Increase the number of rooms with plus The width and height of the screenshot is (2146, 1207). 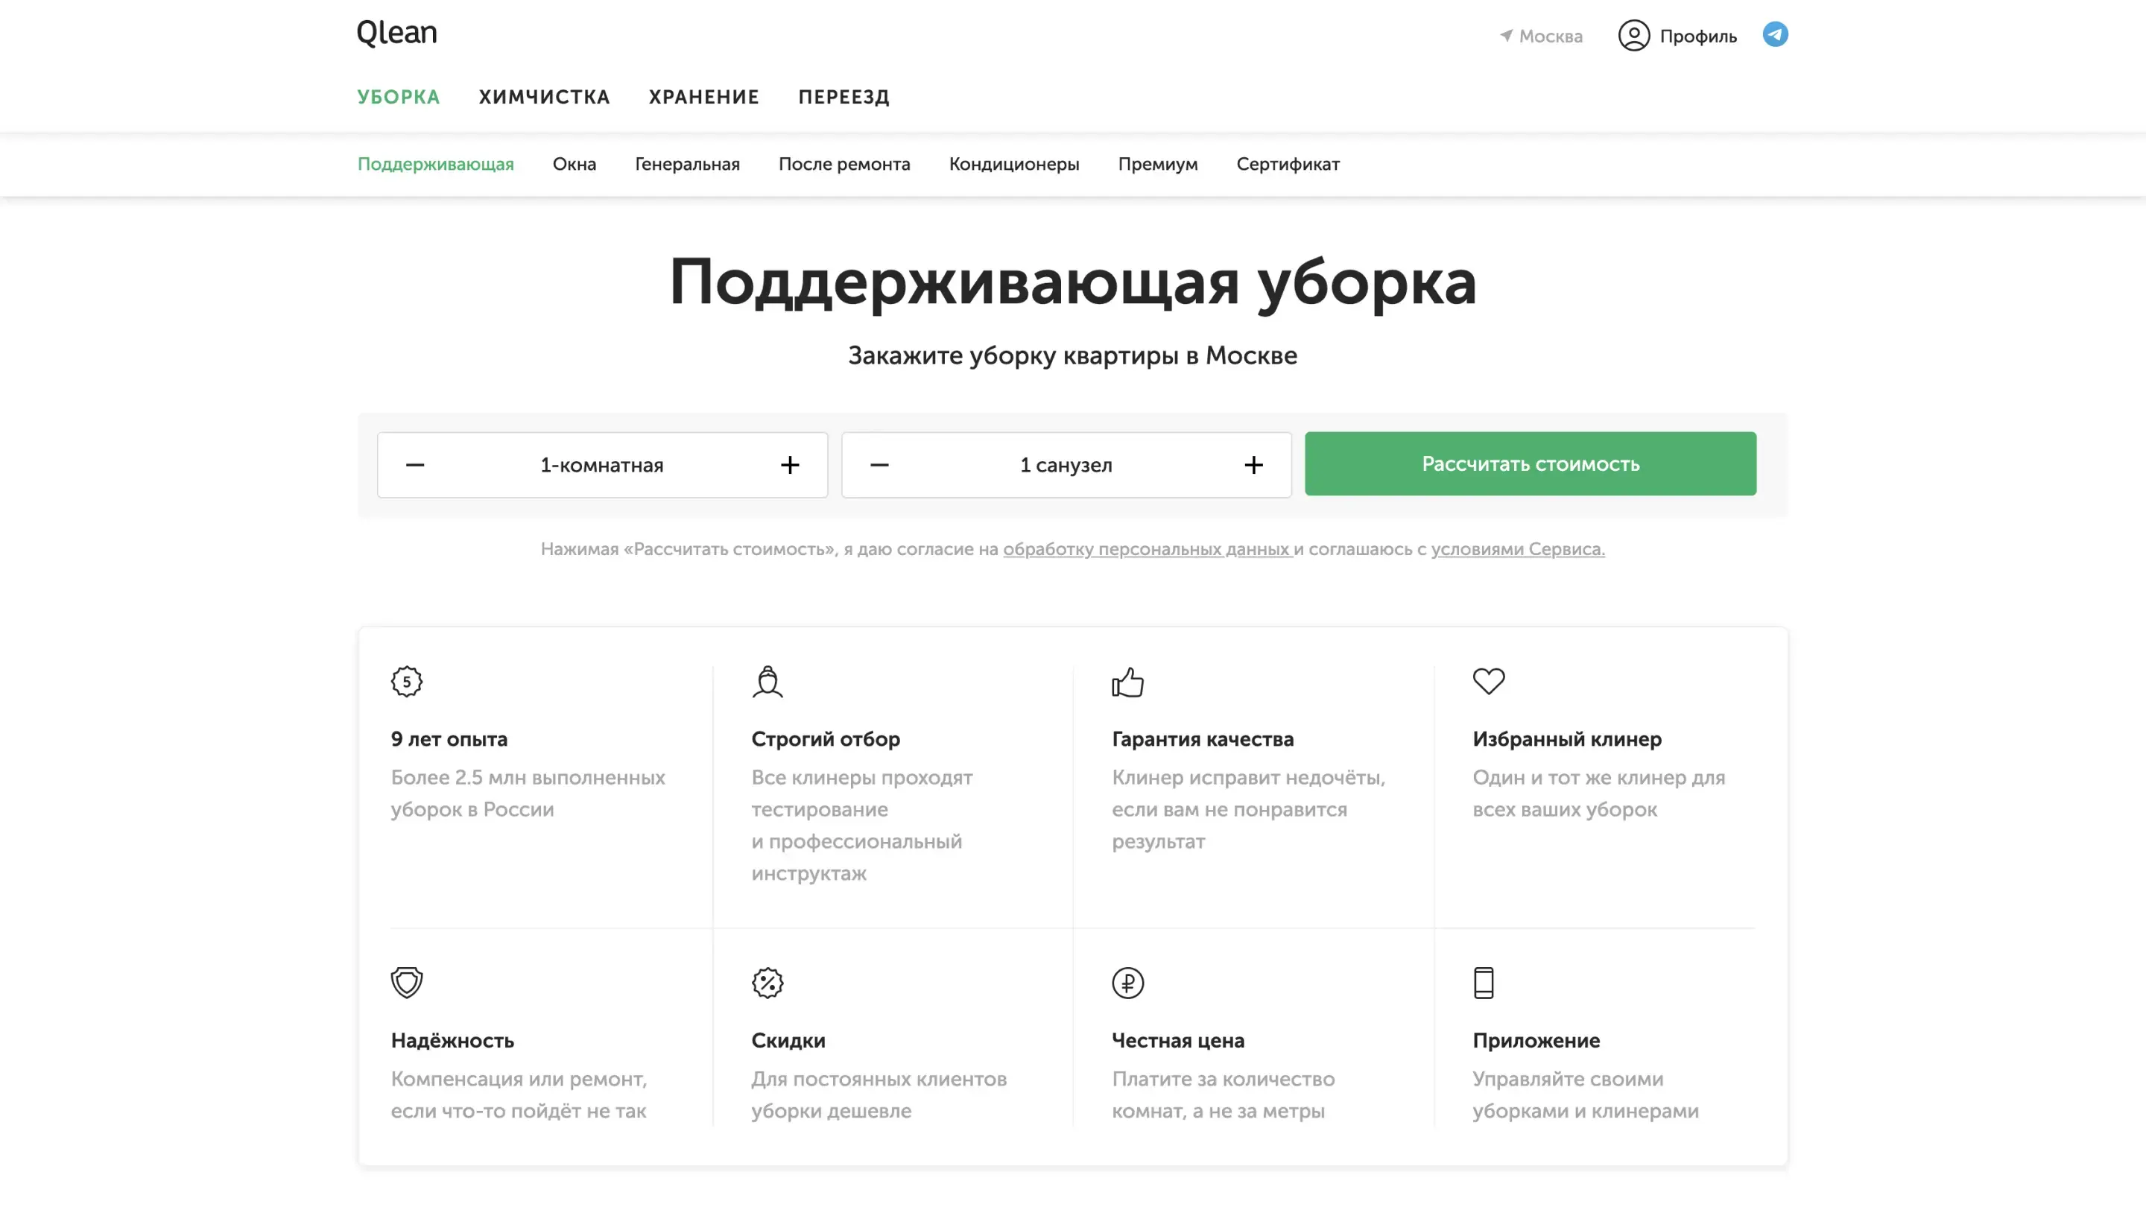coord(790,465)
